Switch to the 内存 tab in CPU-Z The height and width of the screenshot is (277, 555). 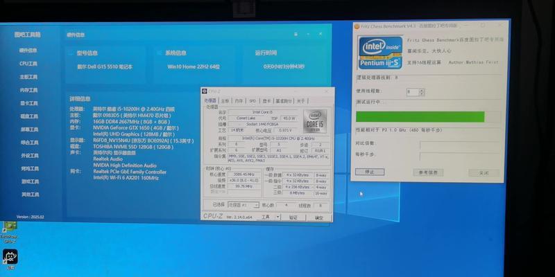[x=239, y=100]
